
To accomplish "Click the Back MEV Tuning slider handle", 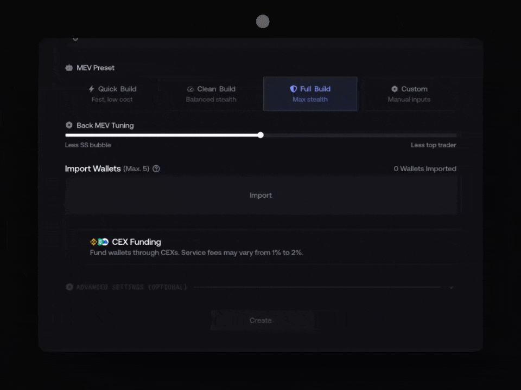I will coord(260,135).
